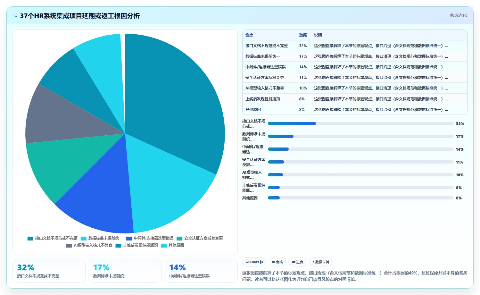Toggle legend swatch for 安全认证方案反复变更
The image size is (480, 295).
[x=179, y=238]
